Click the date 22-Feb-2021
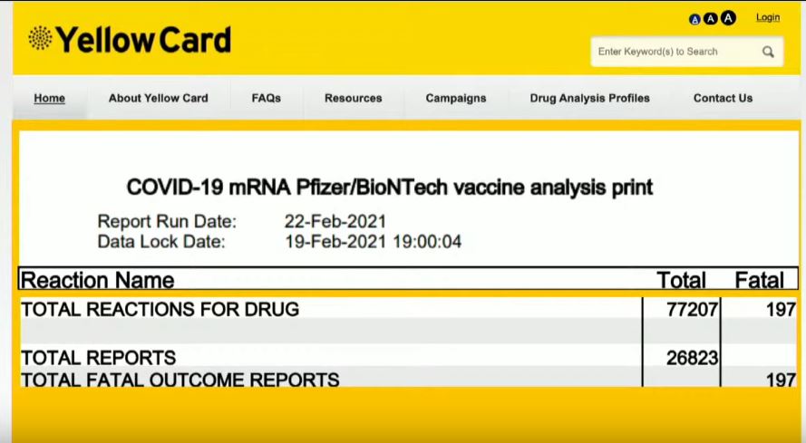 [335, 221]
